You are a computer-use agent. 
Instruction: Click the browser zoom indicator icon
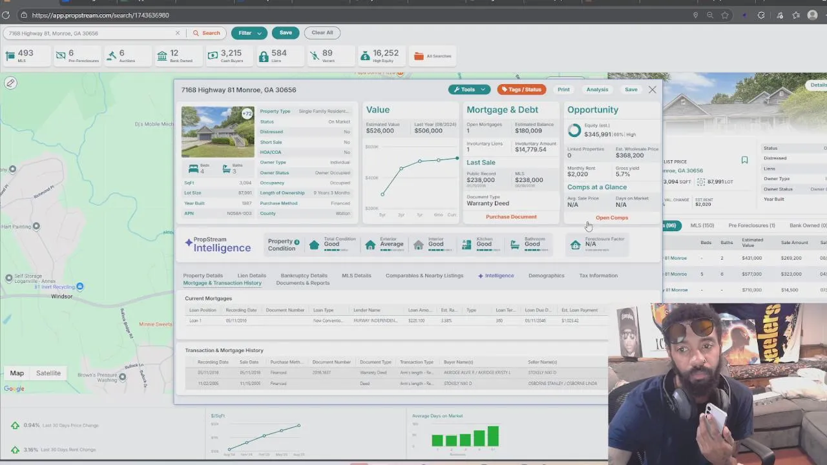(x=710, y=15)
